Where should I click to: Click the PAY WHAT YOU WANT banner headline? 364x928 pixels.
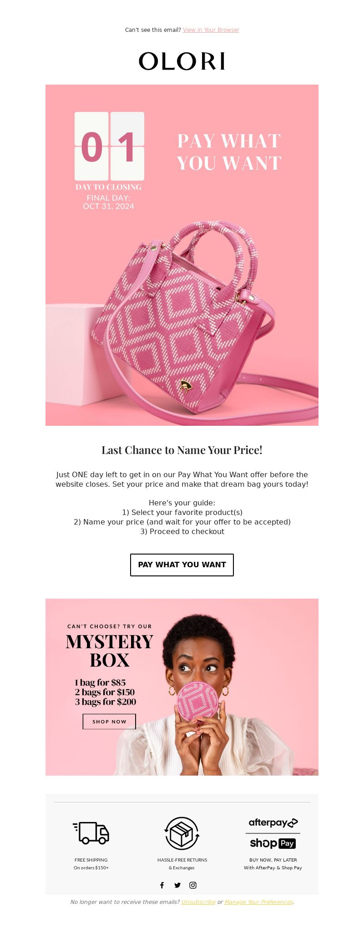tap(229, 152)
